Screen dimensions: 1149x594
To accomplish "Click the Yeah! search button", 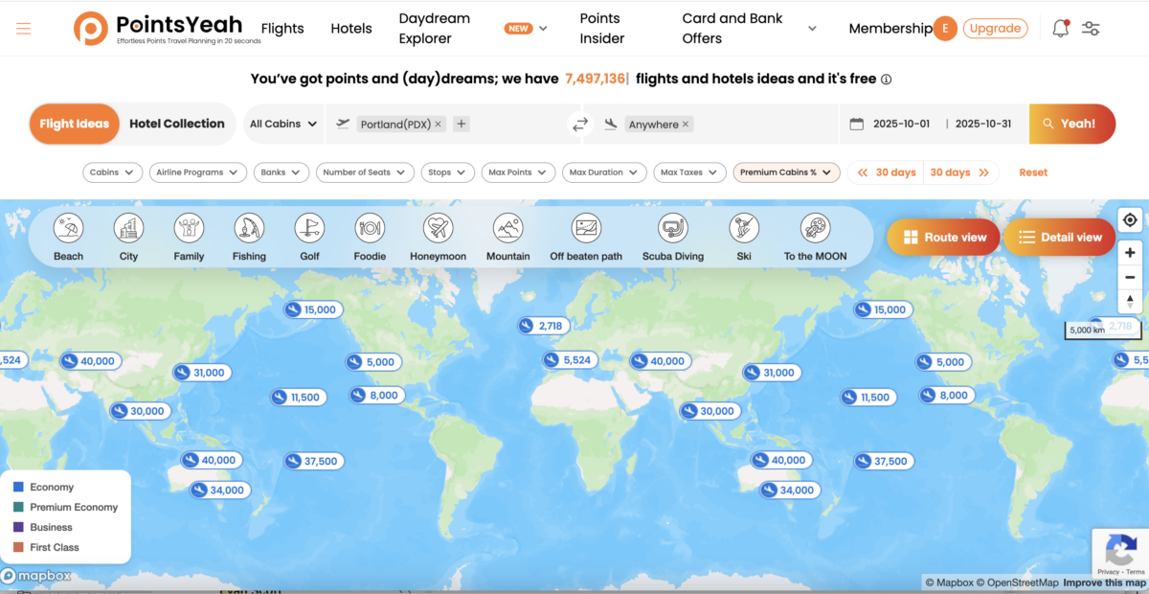I will point(1072,124).
